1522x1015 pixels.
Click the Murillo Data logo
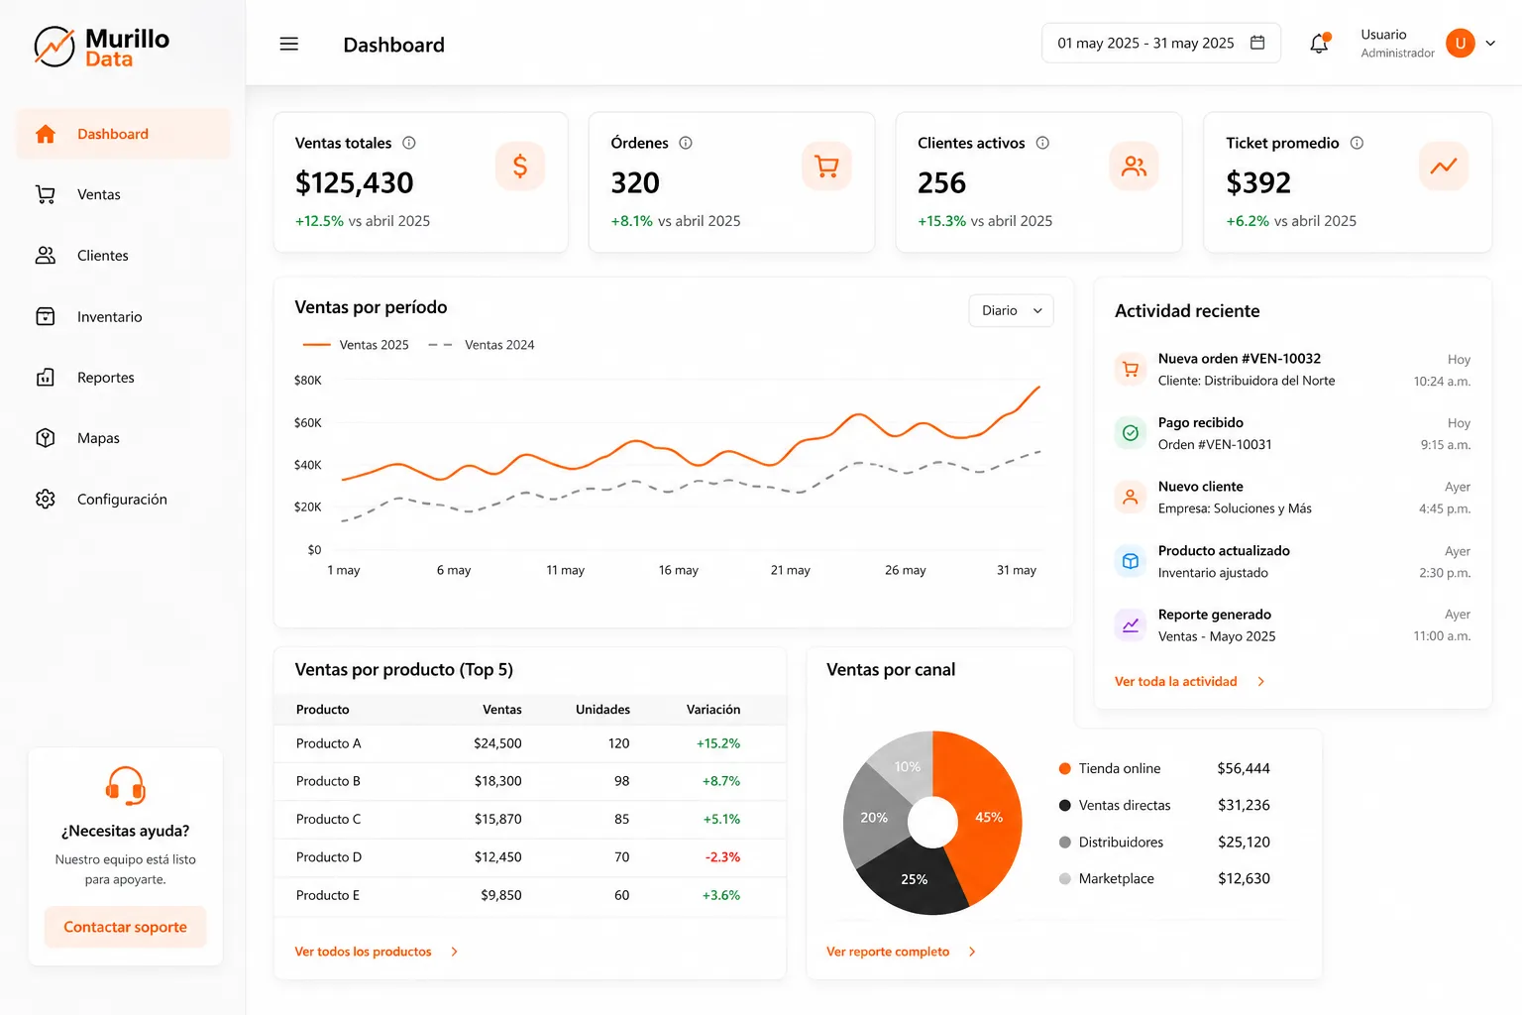[x=102, y=47]
